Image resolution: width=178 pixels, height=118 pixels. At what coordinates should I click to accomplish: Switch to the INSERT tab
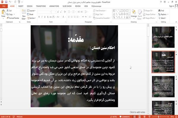tap(21, 6)
